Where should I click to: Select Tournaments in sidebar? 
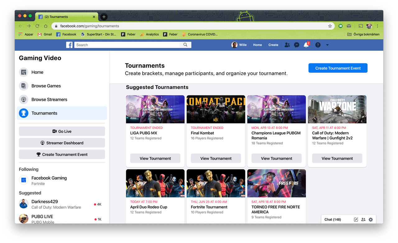click(x=62, y=113)
